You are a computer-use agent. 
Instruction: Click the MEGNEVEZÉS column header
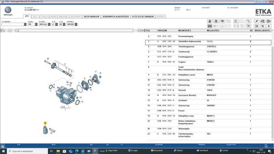tap(185, 30)
